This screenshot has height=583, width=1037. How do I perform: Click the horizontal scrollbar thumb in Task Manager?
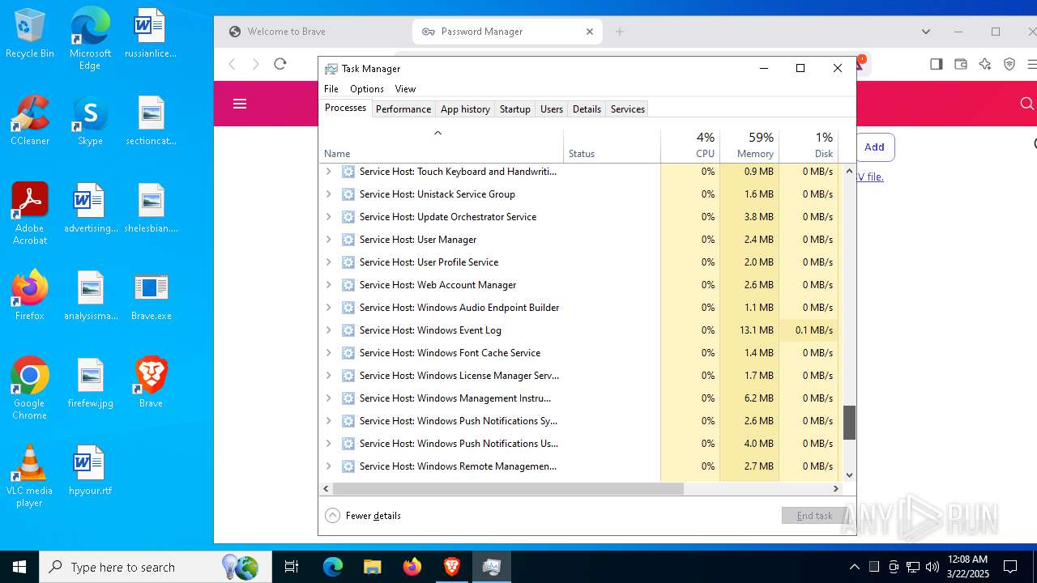pos(508,488)
